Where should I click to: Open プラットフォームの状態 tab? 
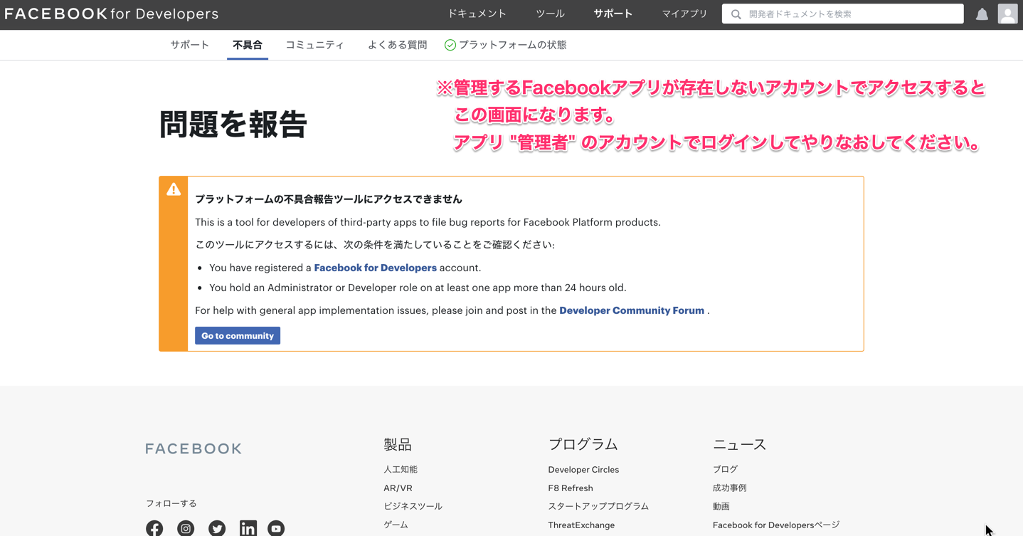pyautogui.click(x=512, y=45)
